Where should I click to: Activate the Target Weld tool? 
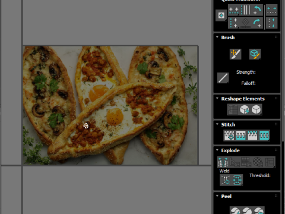pyautogui.click(x=226, y=180)
